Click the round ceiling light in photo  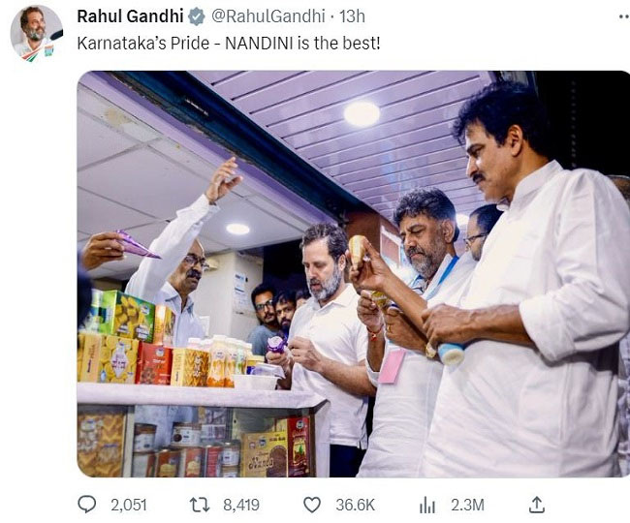362,114
